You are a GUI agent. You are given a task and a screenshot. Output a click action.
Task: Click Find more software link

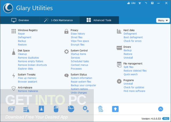[x=134, y=91]
